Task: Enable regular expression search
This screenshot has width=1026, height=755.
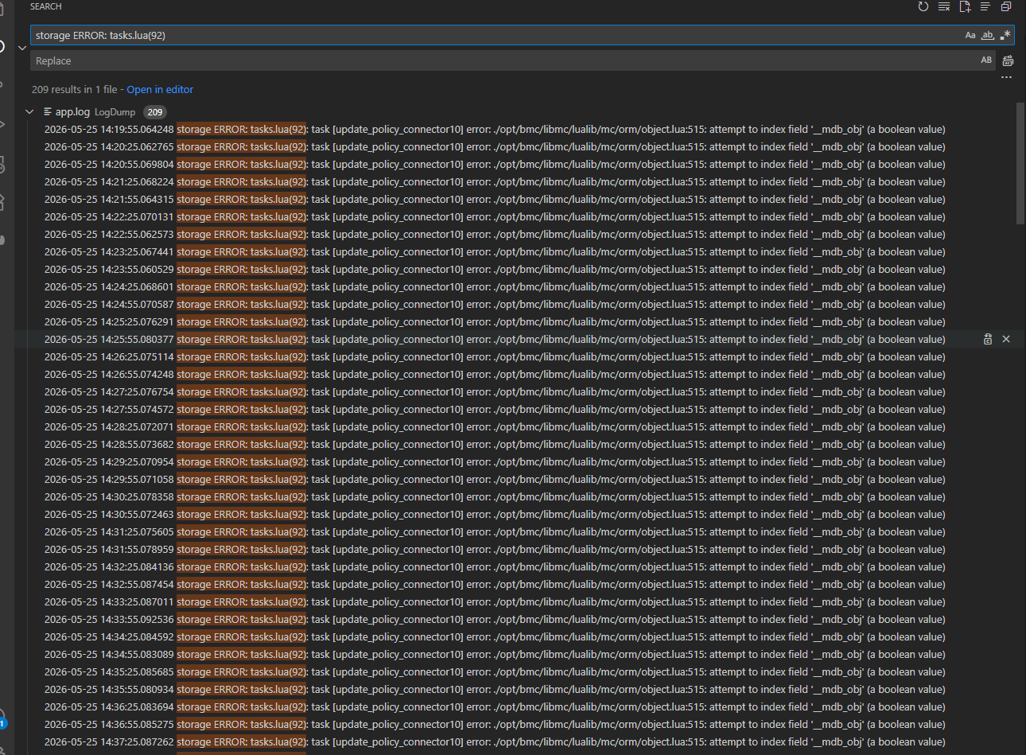Action: 1005,35
